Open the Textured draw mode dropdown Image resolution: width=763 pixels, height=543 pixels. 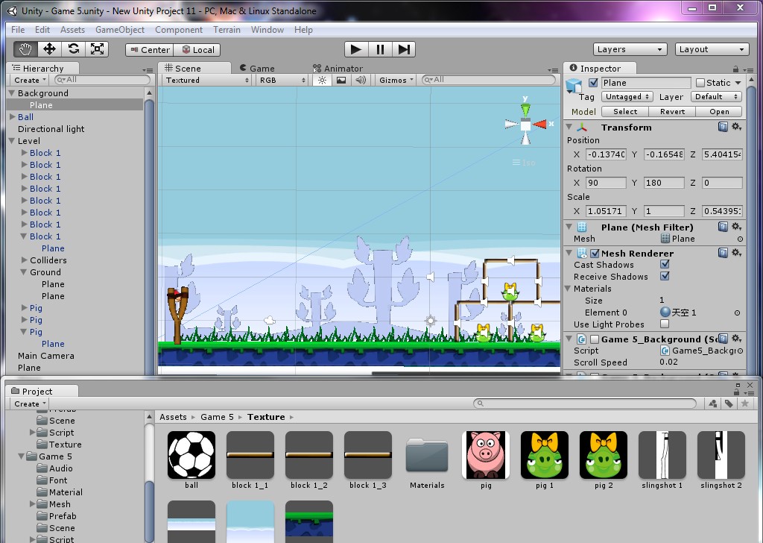[207, 80]
